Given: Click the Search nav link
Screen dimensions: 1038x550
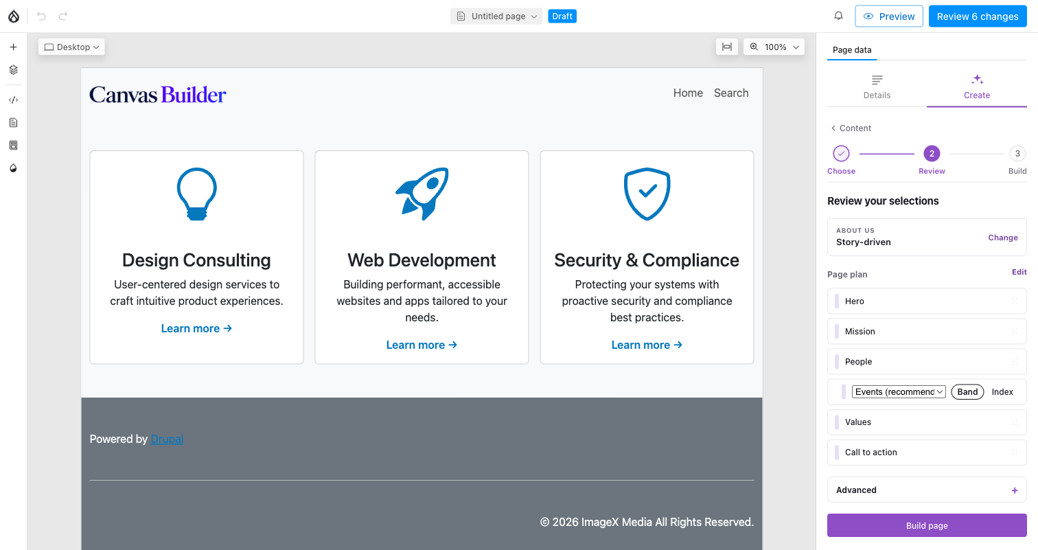Looking at the screenshot, I should (x=731, y=93).
